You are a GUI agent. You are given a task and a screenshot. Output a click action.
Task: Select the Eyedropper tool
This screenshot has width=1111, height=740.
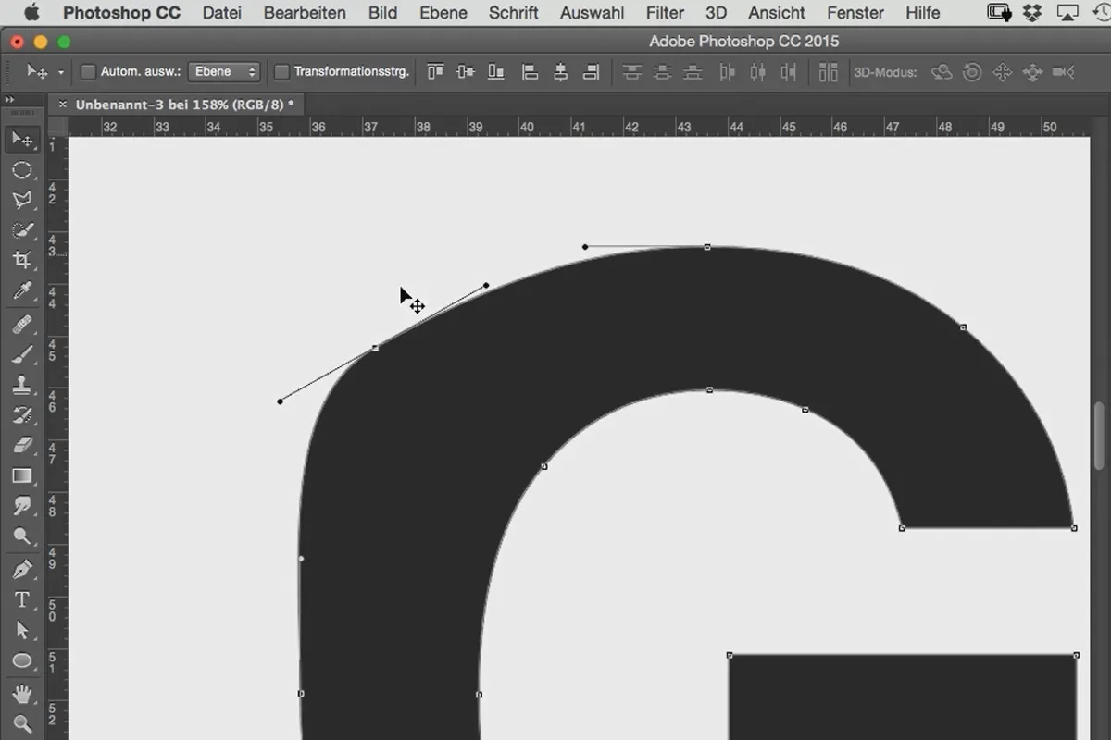click(22, 292)
